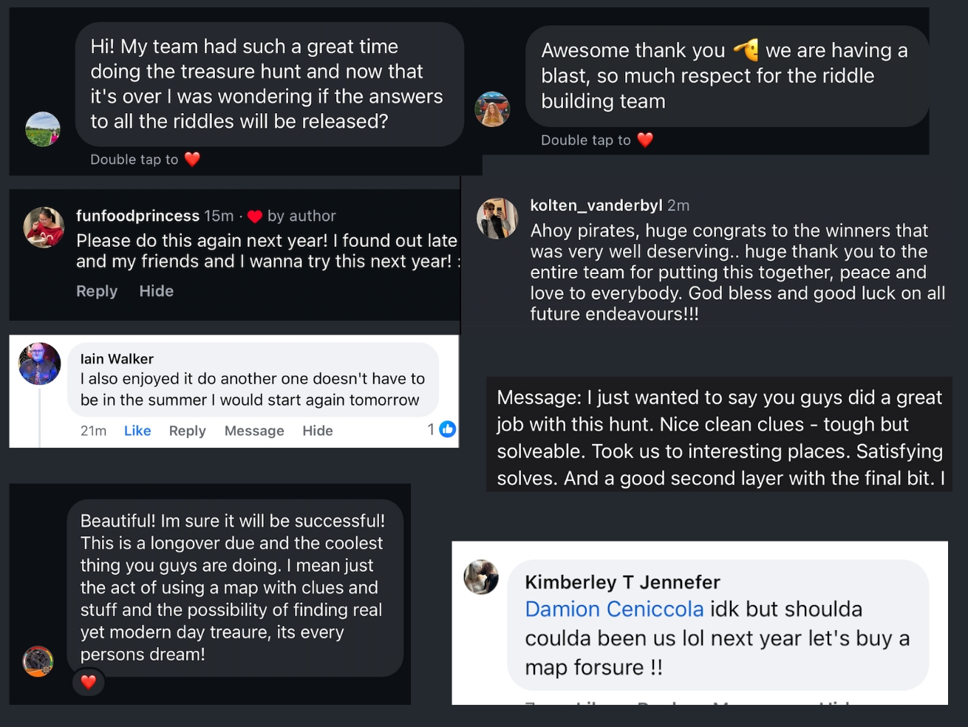This screenshot has height=727, width=968.
Task: Hide Iain Walker's comment
Action: pyautogui.click(x=318, y=431)
